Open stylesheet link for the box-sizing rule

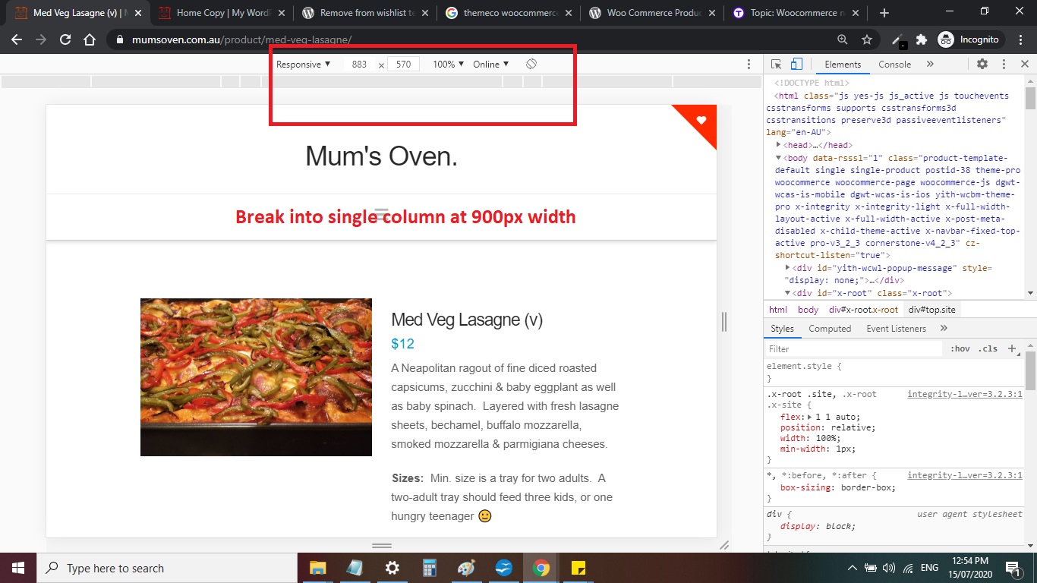[965, 475]
